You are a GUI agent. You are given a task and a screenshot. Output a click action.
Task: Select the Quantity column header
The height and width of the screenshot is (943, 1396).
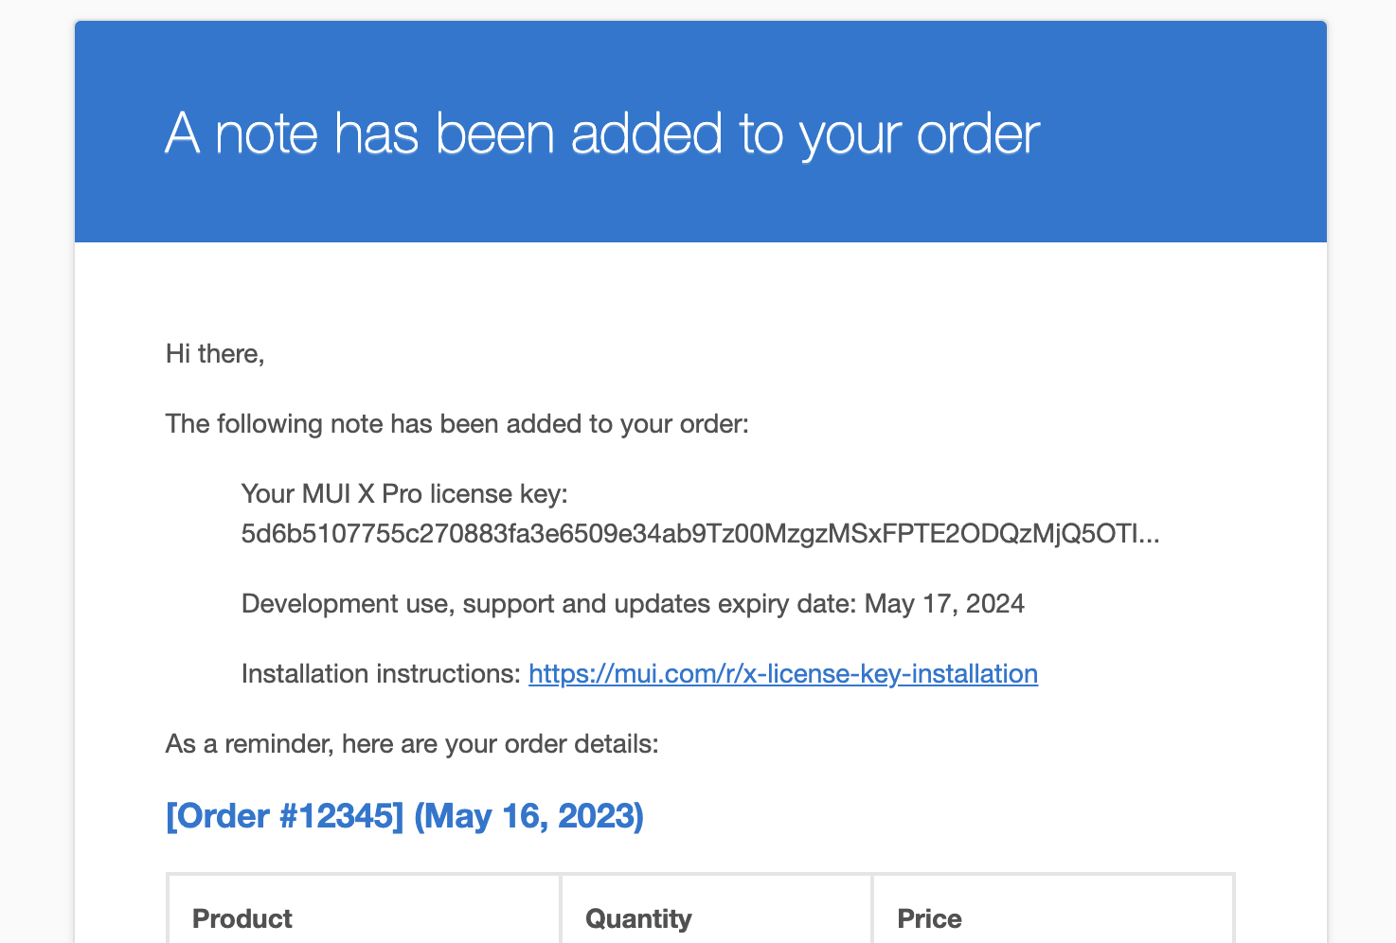(x=638, y=918)
